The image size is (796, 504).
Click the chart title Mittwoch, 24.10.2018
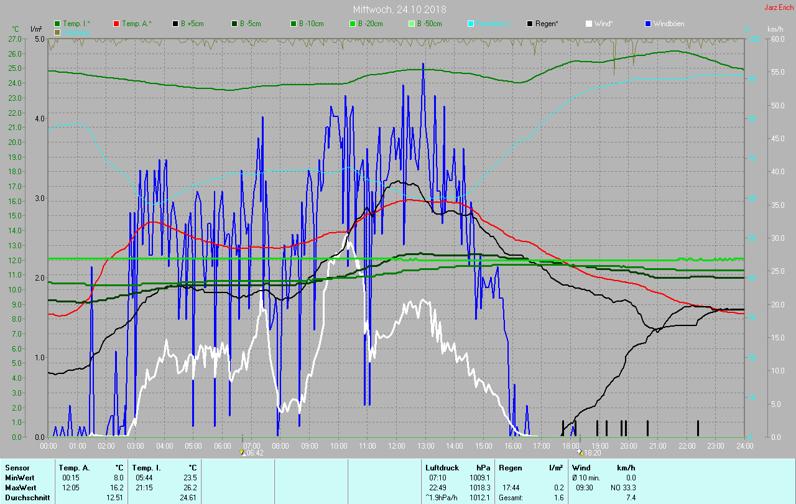pyautogui.click(x=399, y=9)
